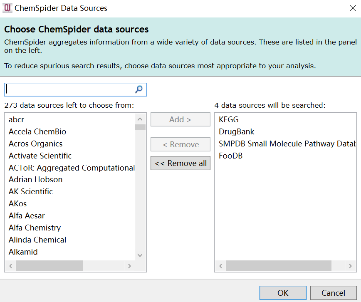Viewport: 361px width, 302px height.
Task: Highlight DrugBank in searched sources
Action: tap(237, 132)
